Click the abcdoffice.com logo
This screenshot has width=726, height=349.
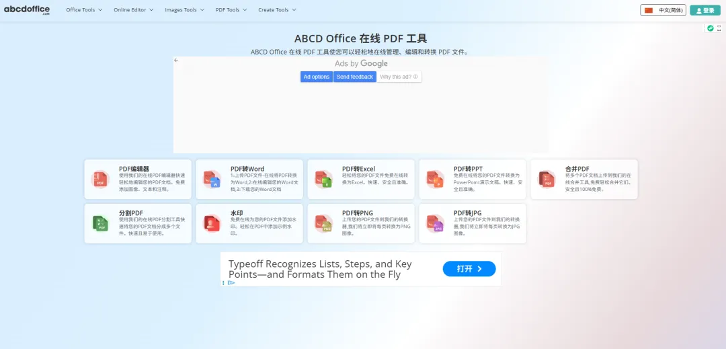(27, 10)
